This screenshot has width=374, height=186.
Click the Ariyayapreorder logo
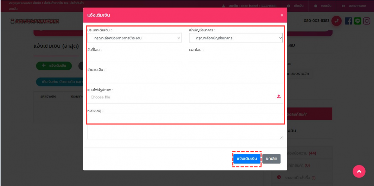pyautogui.click(x=35, y=21)
